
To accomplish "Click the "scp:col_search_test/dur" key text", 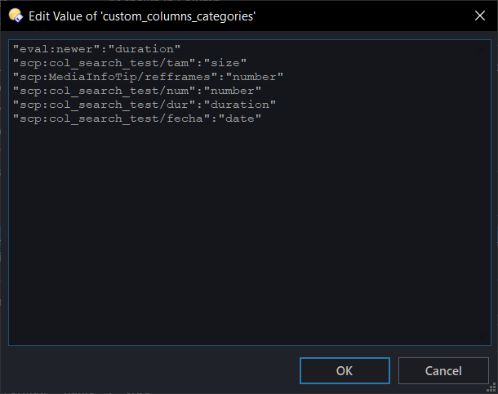I will pos(104,105).
